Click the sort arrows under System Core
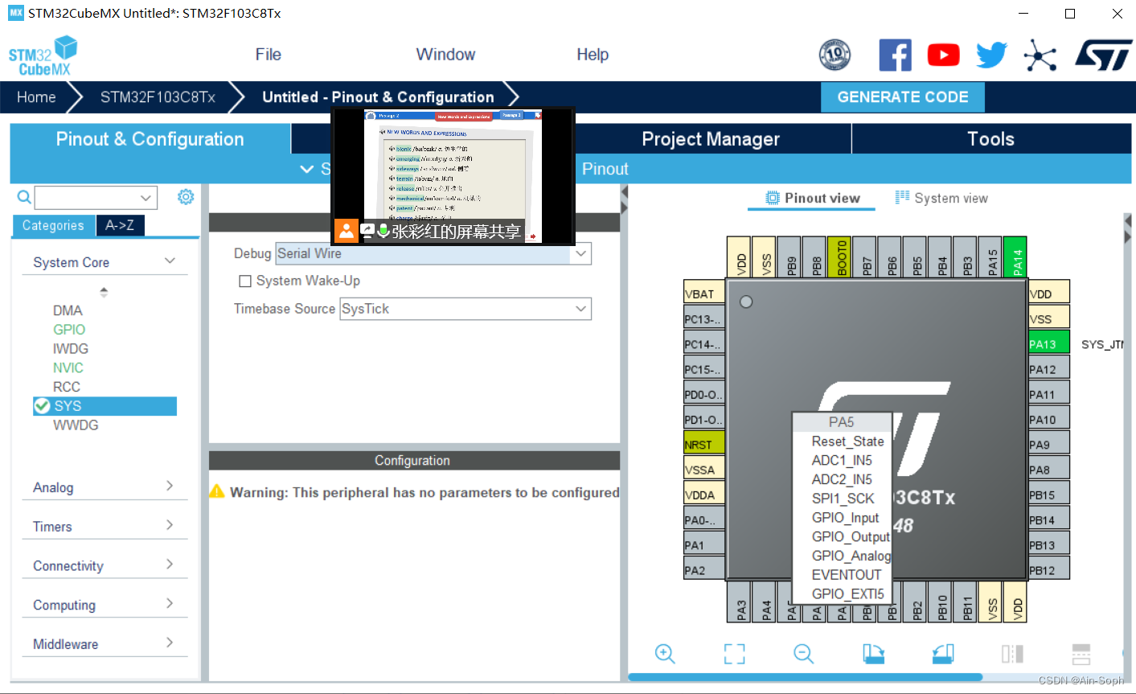The height and width of the screenshot is (694, 1136). [104, 292]
